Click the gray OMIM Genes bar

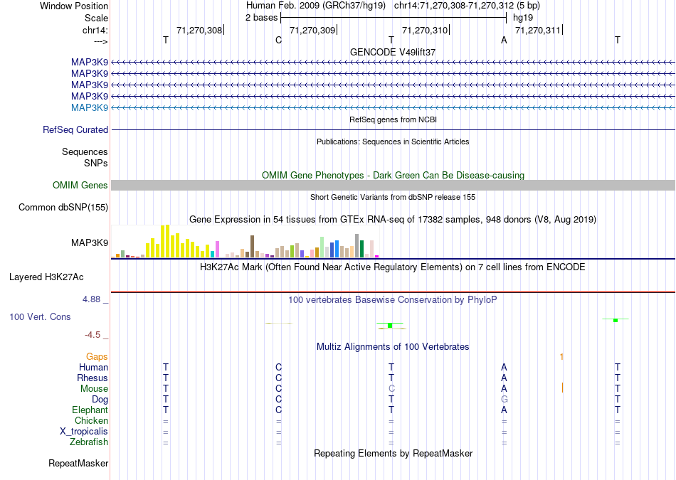pyautogui.click(x=393, y=186)
